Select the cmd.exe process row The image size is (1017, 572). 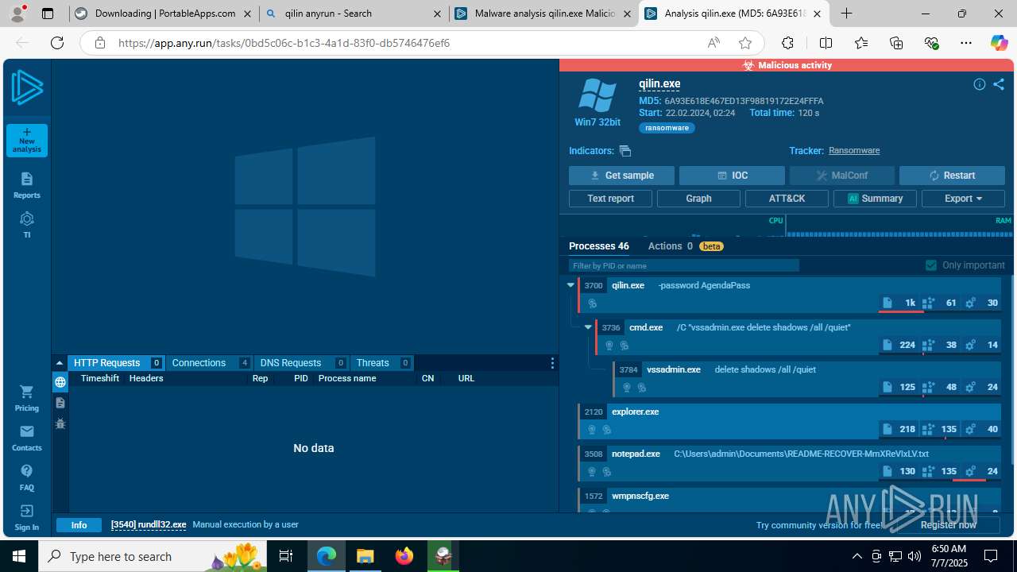799,336
